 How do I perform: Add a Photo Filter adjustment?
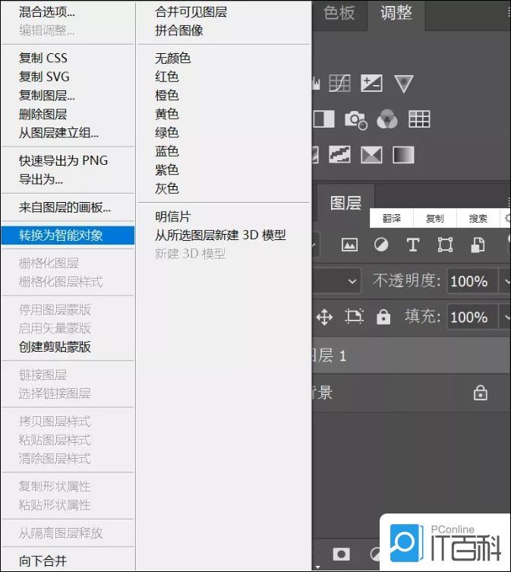(356, 120)
